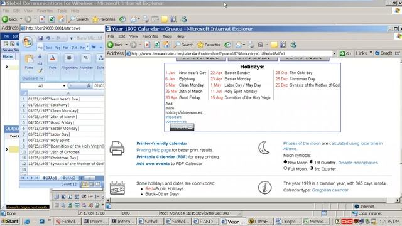Viewport: 402px width, 226px height.
Task: Click the Go button next to address bar
Action: click(x=345, y=53)
